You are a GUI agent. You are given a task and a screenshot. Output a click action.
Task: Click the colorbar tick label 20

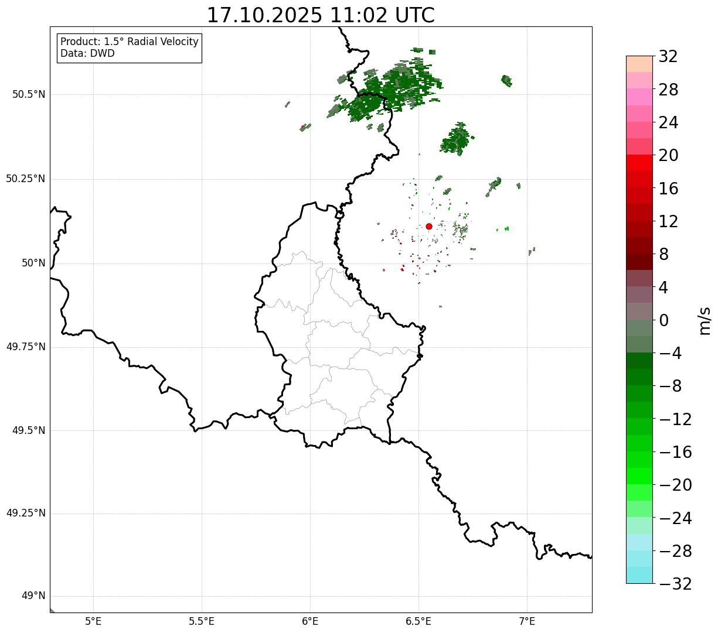tap(668, 156)
